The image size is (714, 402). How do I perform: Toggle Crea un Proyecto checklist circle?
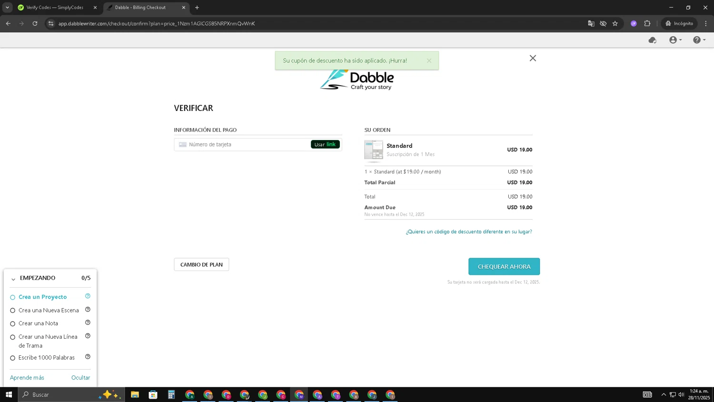click(13, 297)
